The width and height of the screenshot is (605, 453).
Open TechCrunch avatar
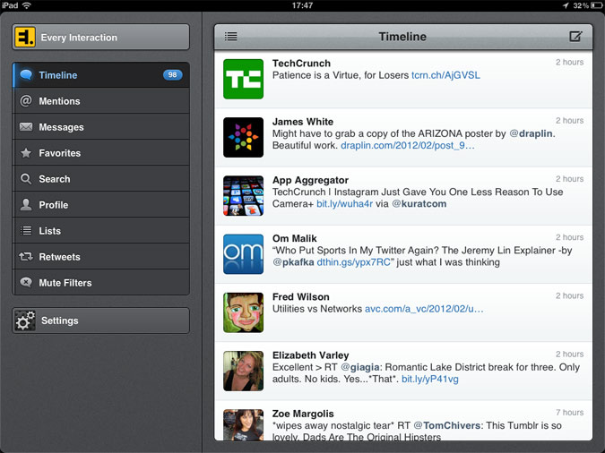[243, 79]
